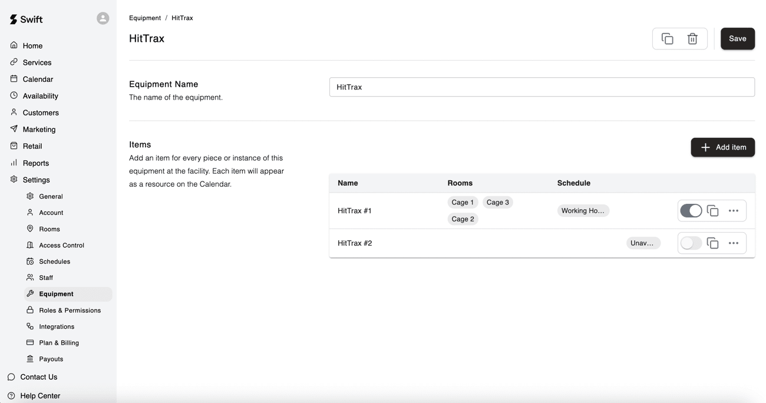Click the Customers person icon
The height and width of the screenshot is (403, 766).
point(14,112)
